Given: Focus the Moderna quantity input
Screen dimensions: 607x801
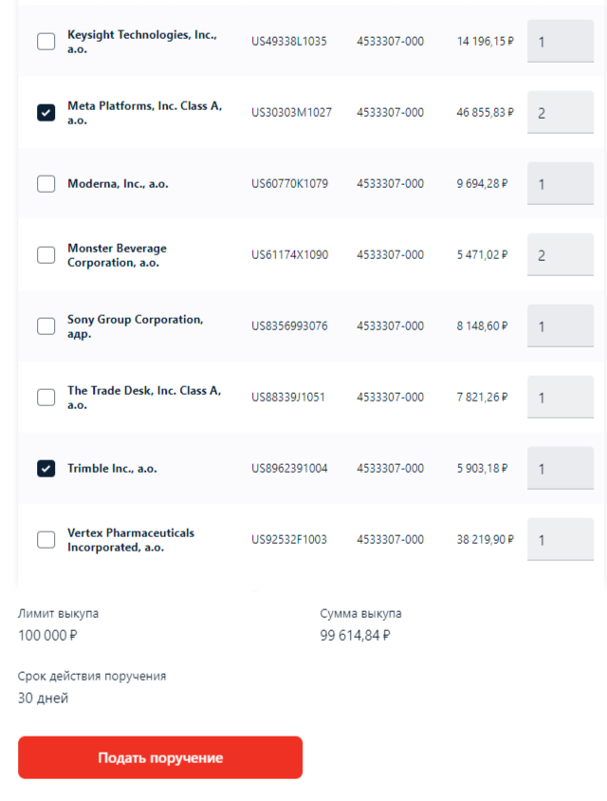Looking at the screenshot, I should [x=560, y=184].
